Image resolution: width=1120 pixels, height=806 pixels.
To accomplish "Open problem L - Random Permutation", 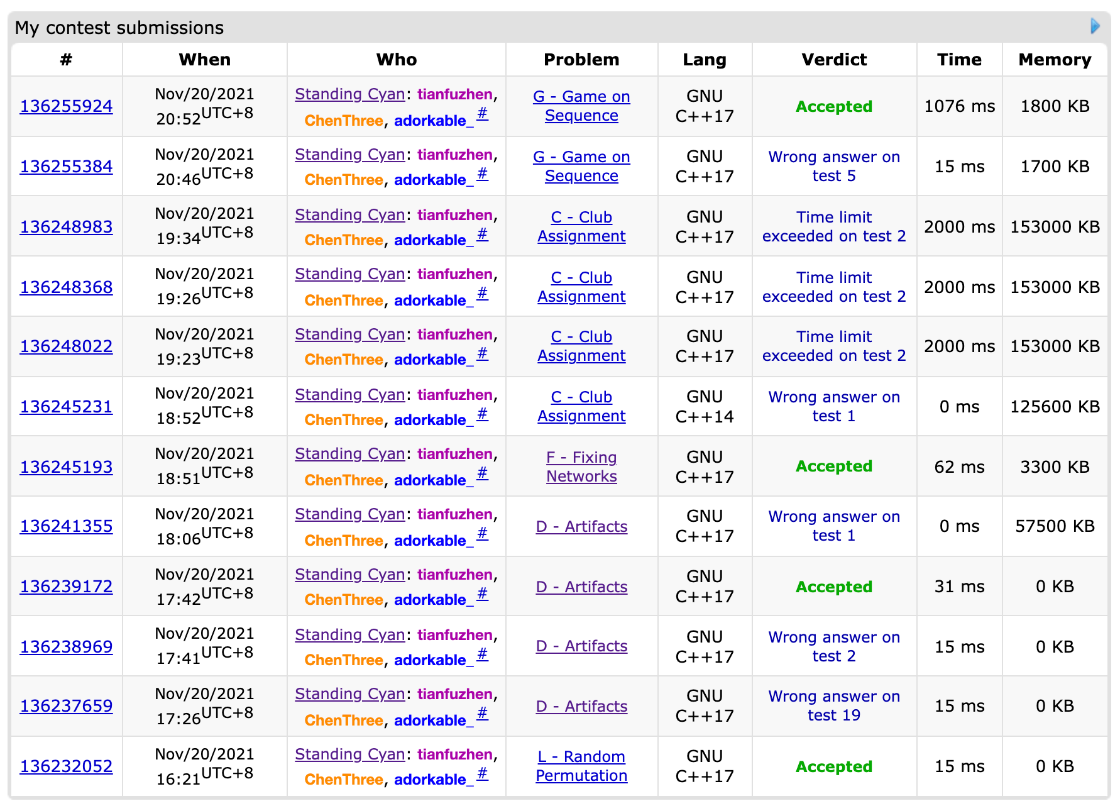I will point(581,766).
